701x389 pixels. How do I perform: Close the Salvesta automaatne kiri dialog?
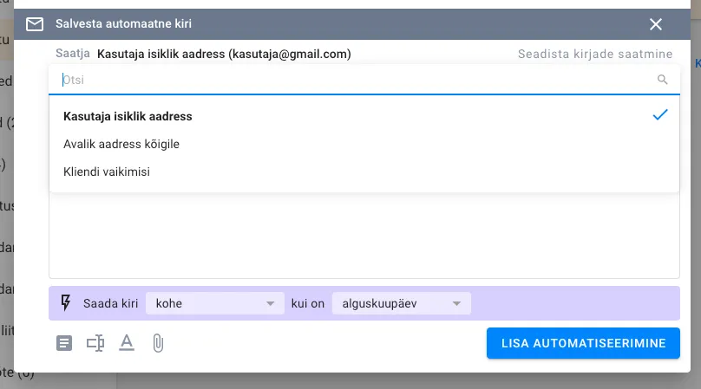click(656, 24)
